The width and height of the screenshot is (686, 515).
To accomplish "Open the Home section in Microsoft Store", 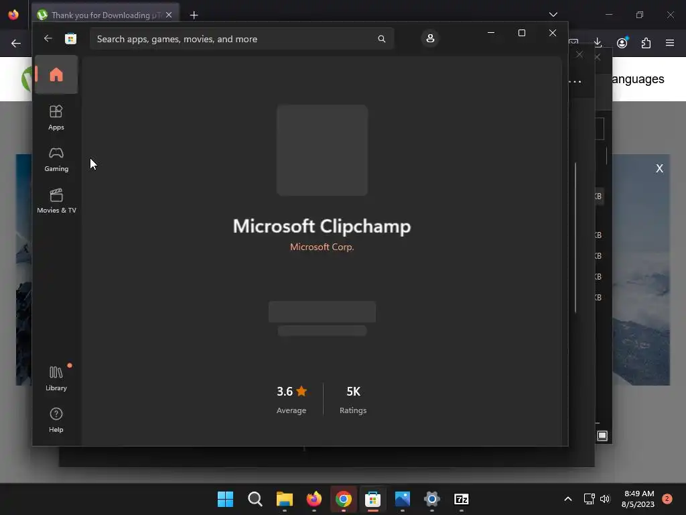I will pyautogui.click(x=56, y=74).
